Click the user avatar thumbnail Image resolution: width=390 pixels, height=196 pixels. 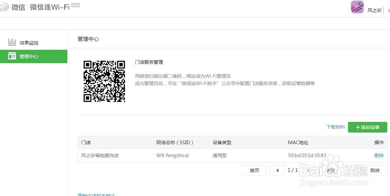point(357,7)
